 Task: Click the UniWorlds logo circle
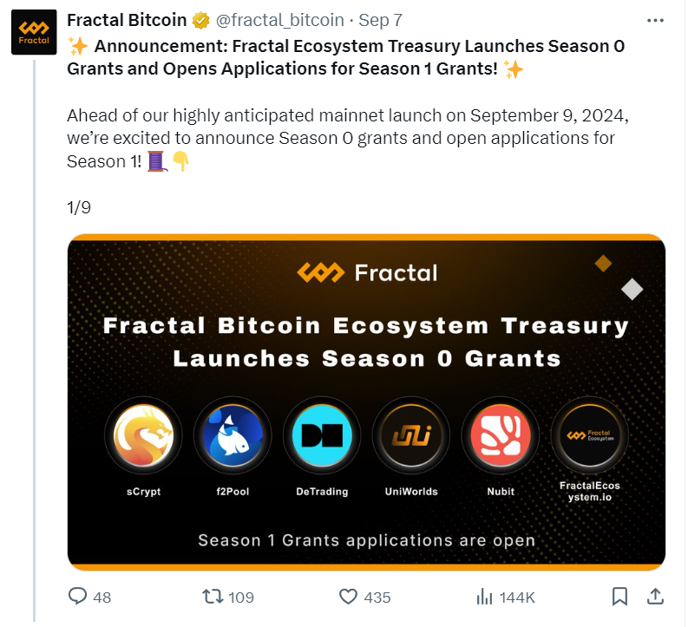coord(410,437)
